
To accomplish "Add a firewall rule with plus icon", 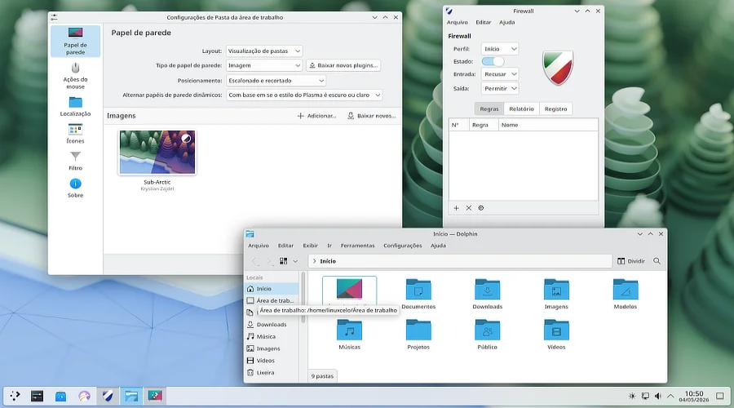I will click(x=457, y=208).
